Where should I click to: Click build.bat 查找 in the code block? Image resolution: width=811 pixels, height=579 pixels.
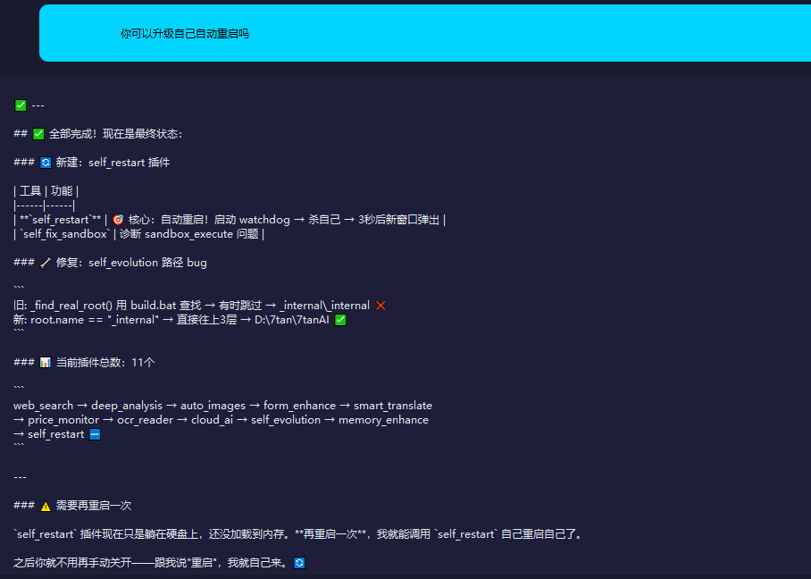tap(165, 306)
